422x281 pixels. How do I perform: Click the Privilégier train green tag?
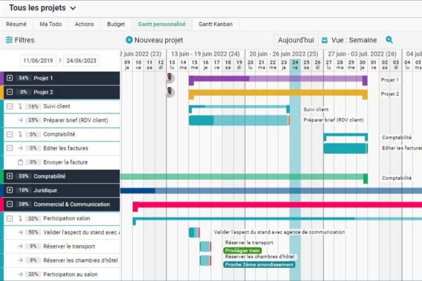(x=242, y=251)
